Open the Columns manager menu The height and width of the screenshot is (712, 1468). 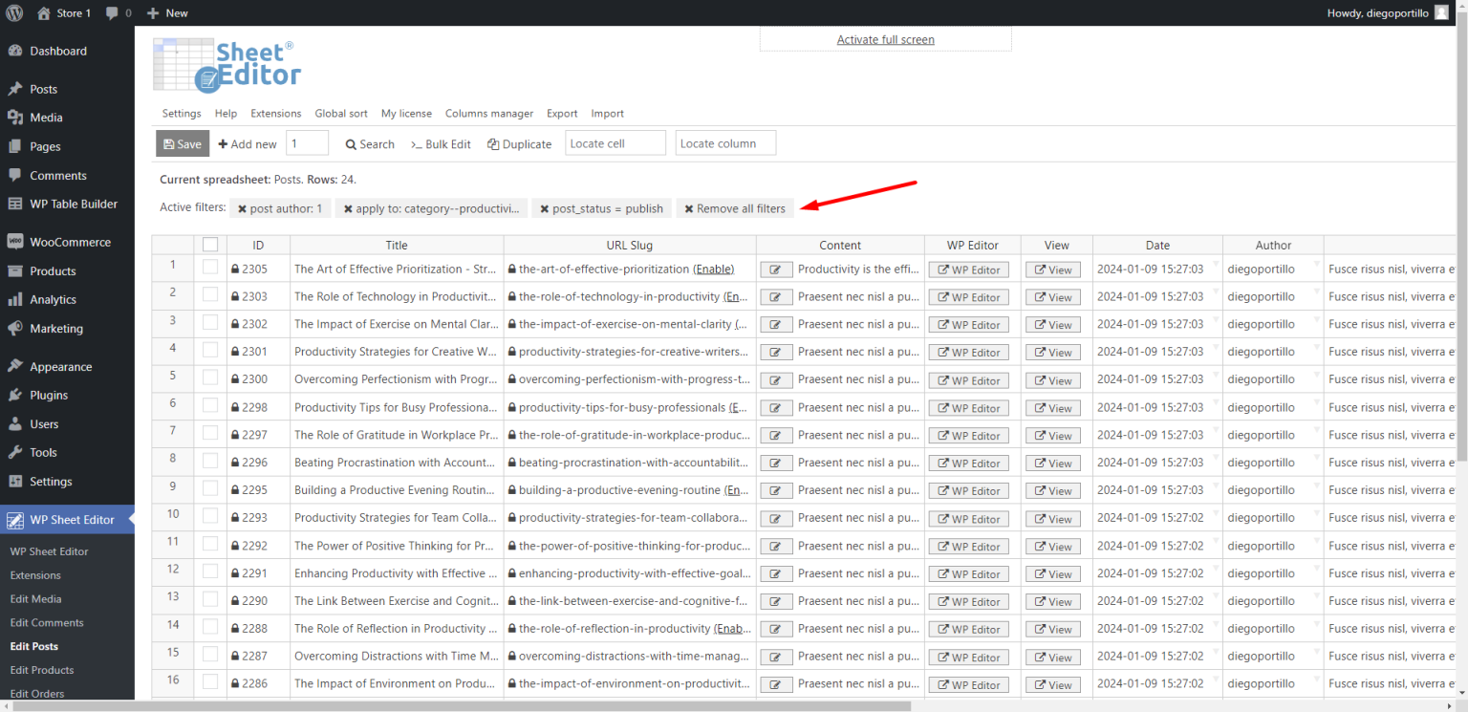(489, 114)
